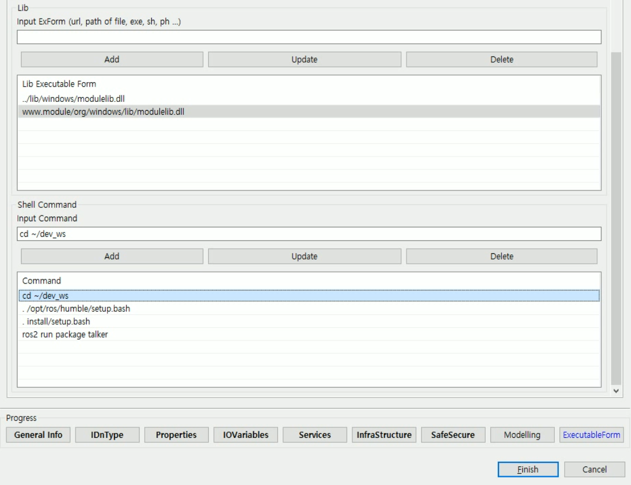This screenshot has width=631, height=485.
Task: Click Update in the Lib section
Action: pos(305,59)
